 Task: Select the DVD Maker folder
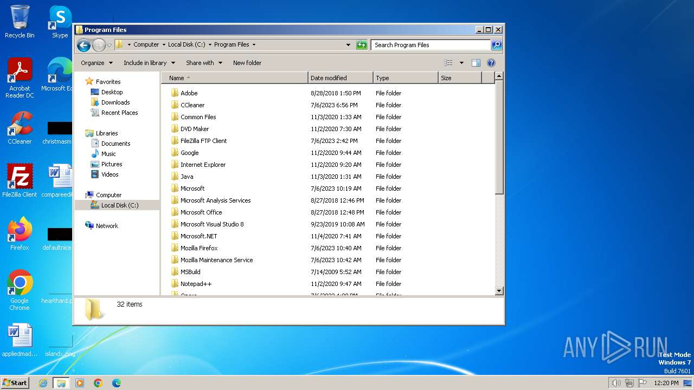coord(194,129)
